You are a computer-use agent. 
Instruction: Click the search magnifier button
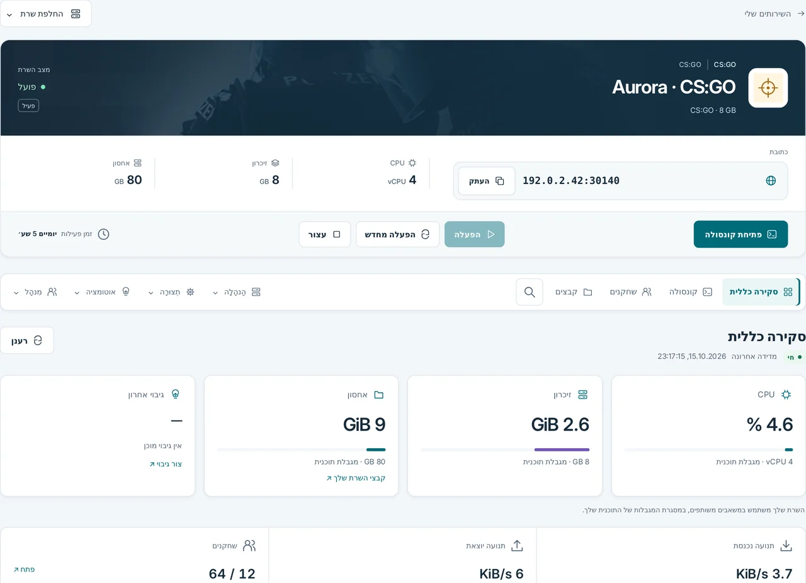tap(530, 292)
